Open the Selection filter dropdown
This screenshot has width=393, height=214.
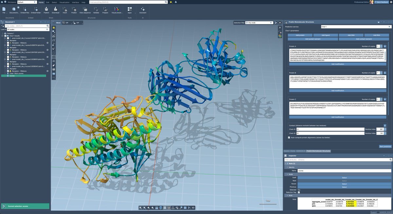(x=259, y=23)
